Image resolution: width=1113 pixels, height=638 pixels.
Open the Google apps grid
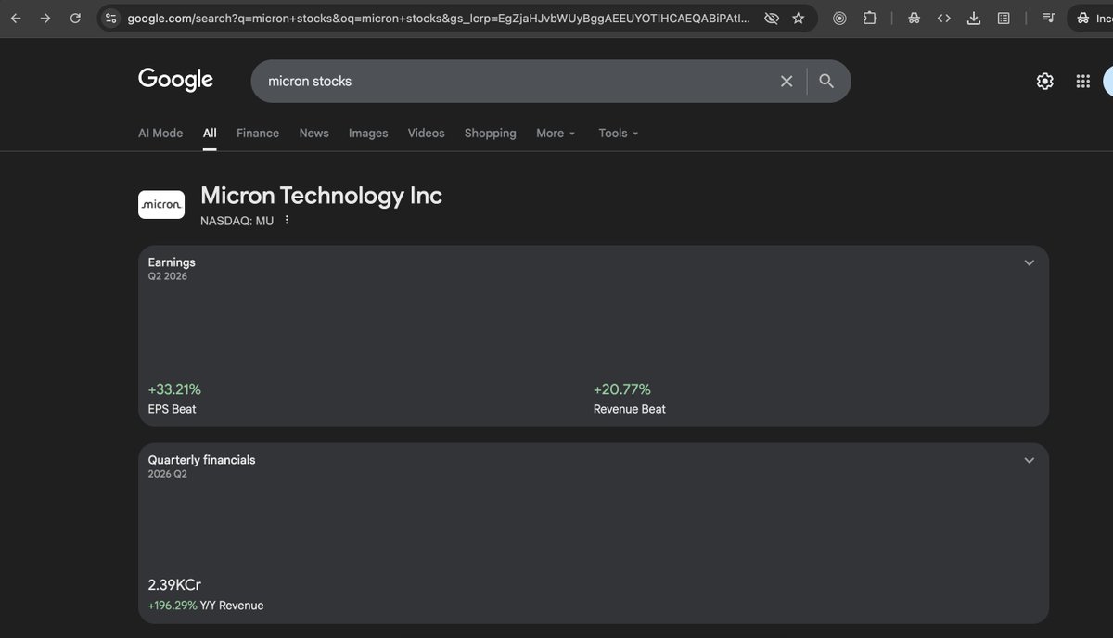pyautogui.click(x=1082, y=82)
